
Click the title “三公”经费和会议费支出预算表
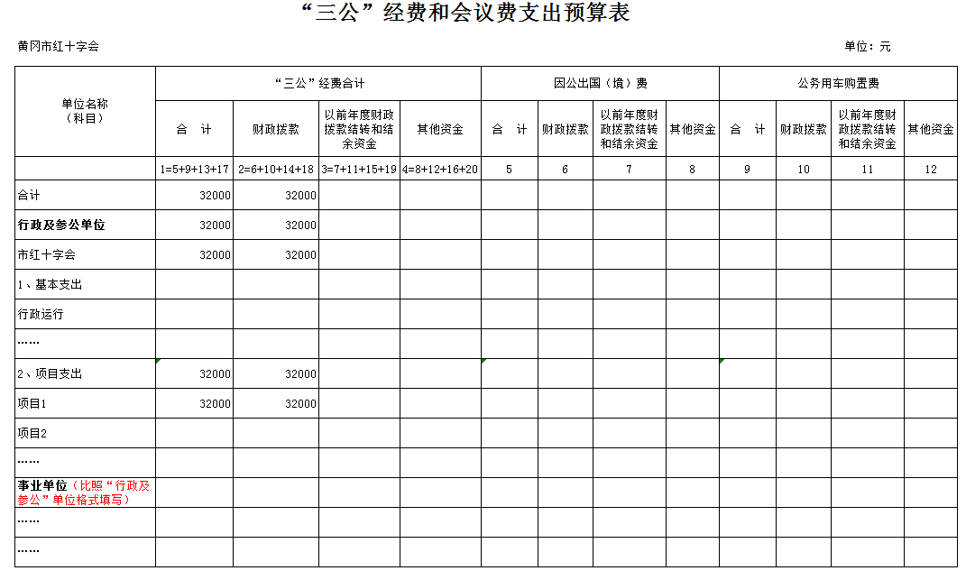(465, 13)
